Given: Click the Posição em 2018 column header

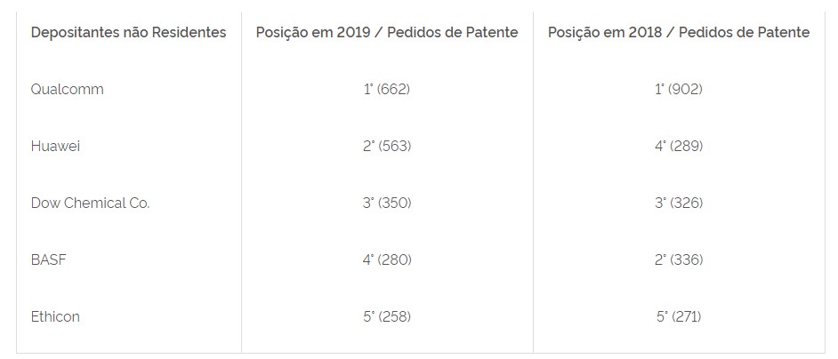Looking at the screenshot, I should tap(679, 33).
